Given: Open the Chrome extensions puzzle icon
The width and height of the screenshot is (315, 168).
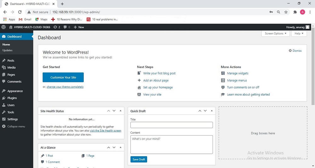Looking at the screenshot, I should click(x=295, y=12).
